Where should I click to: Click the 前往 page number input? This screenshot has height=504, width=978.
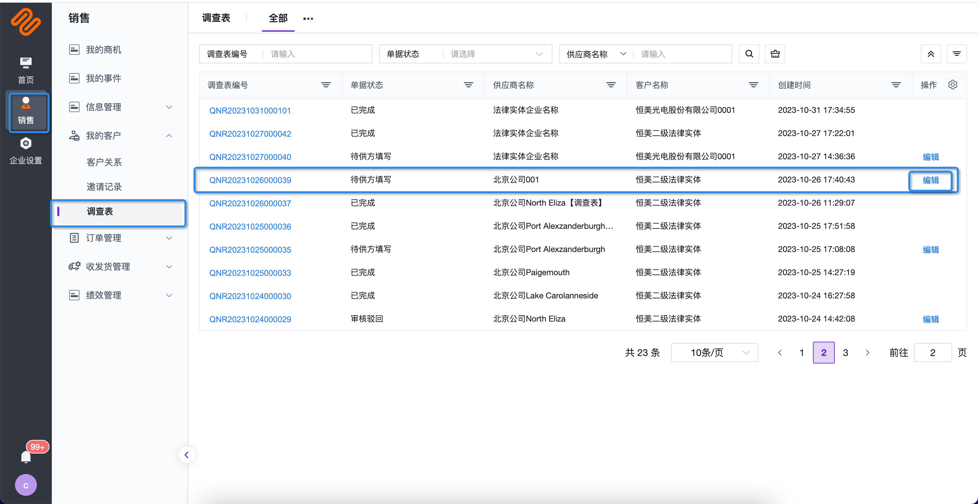[x=932, y=353]
